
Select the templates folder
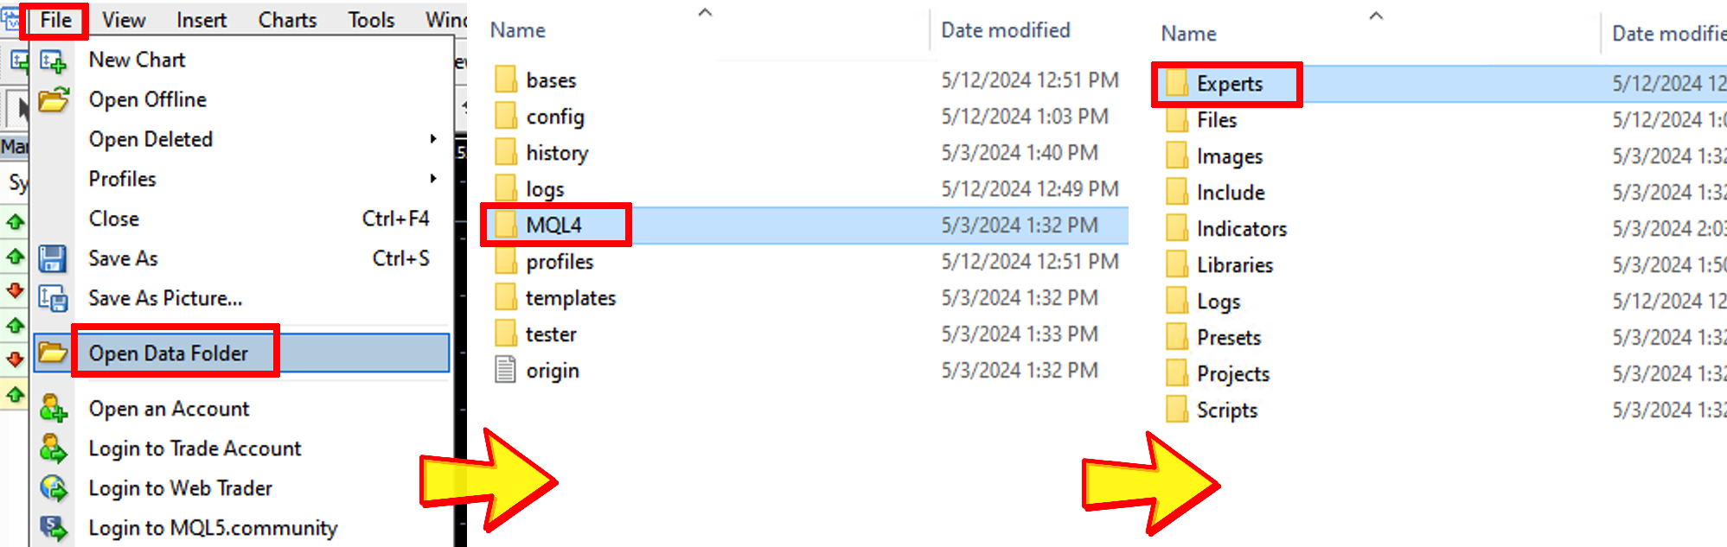pyautogui.click(x=571, y=298)
